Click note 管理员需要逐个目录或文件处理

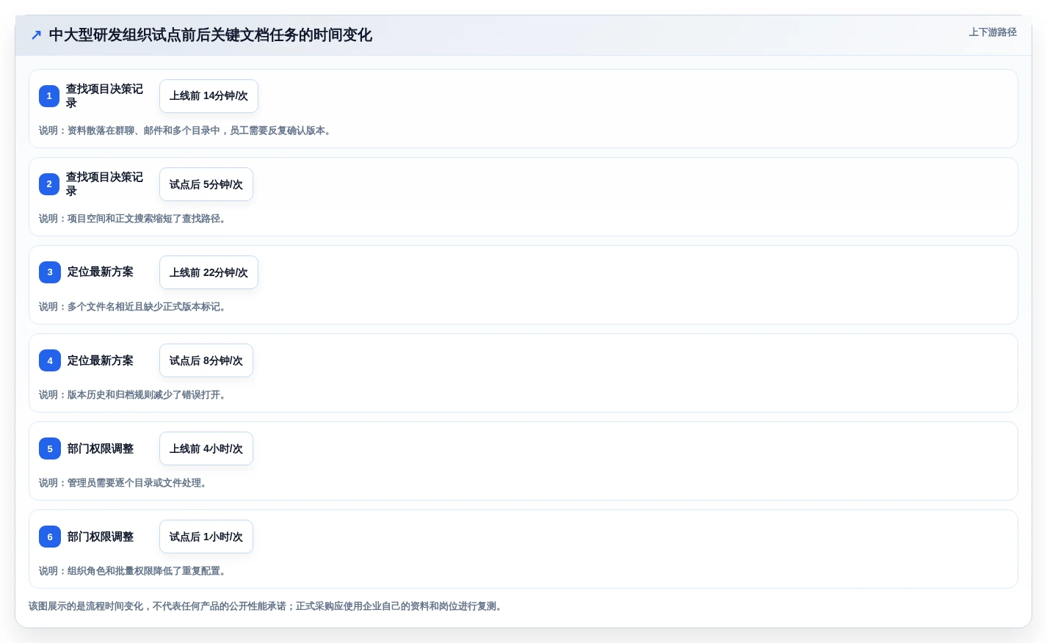(x=125, y=483)
